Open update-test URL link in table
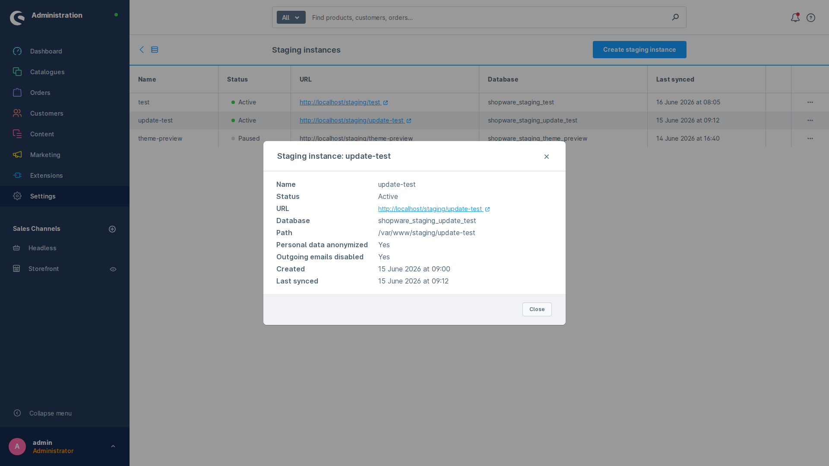Viewport: 829px width, 466px height. (355, 120)
